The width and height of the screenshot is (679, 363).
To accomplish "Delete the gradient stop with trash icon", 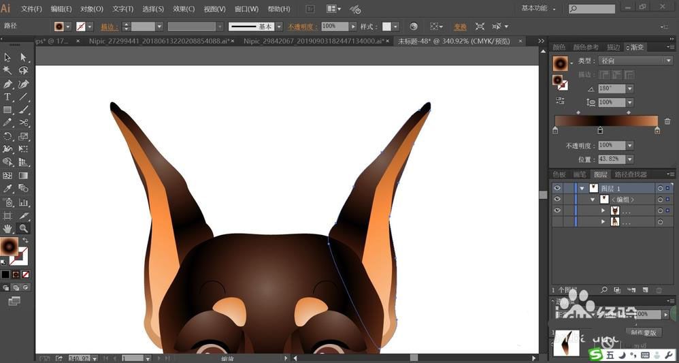I will (667, 121).
